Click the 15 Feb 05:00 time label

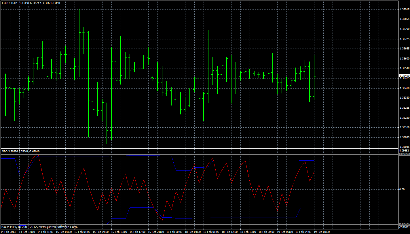click(82, 232)
